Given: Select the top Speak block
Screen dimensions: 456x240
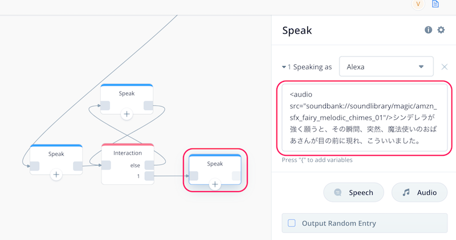Looking at the screenshot, I should pyautogui.click(x=127, y=93).
